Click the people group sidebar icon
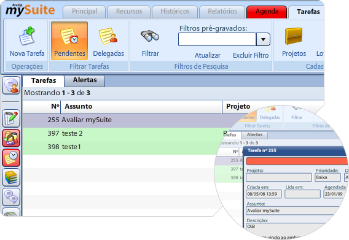This screenshot has width=349, height=240. (11, 138)
